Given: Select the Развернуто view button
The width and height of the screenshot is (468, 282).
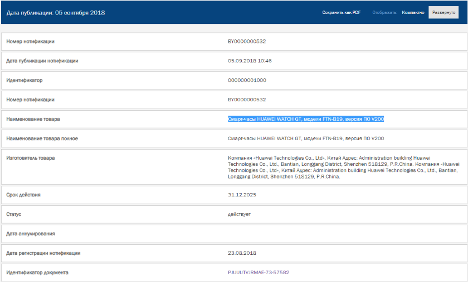Looking at the screenshot, I should point(443,13).
